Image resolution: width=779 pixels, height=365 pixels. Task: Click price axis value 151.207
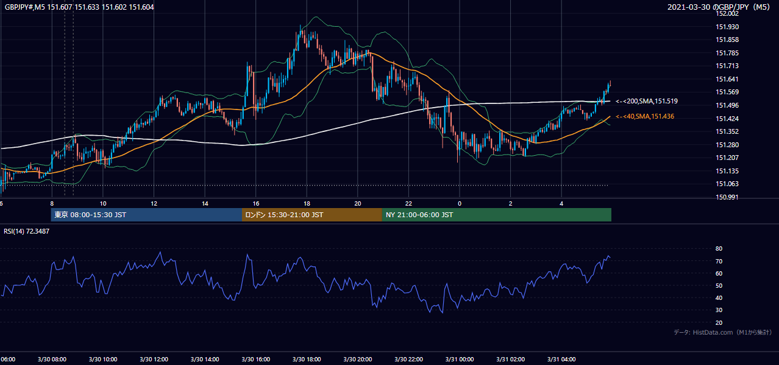point(727,158)
